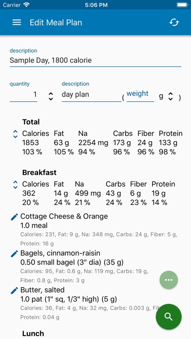Open the hamburger navigation menu
Screen dimensions: 191x339
[17, 22]
